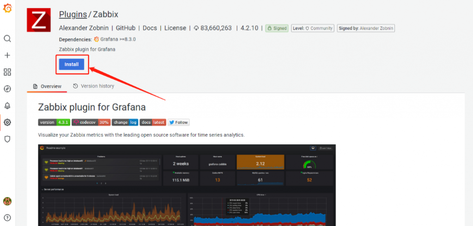
Task: Click the green Signed badge
Action: tap(277, 28)
